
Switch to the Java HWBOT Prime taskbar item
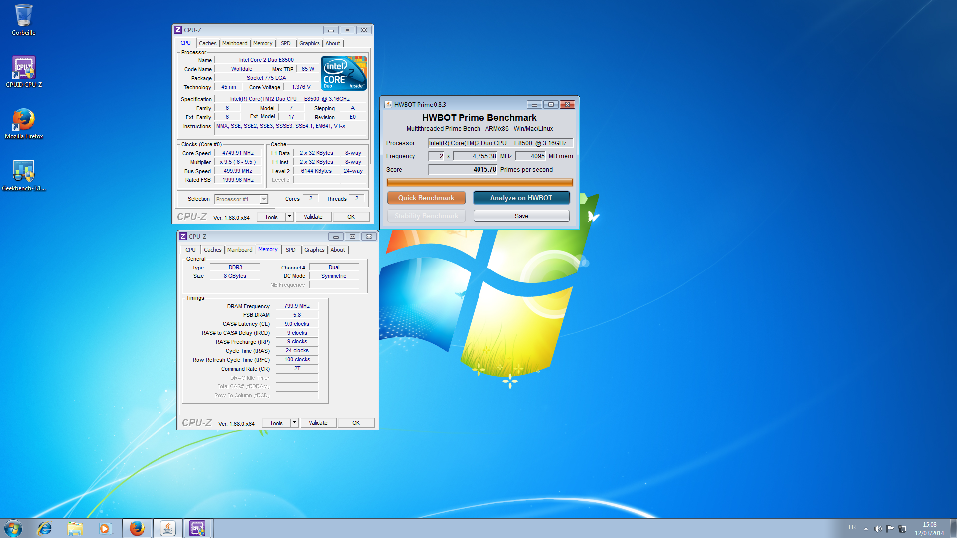[167, 528]
